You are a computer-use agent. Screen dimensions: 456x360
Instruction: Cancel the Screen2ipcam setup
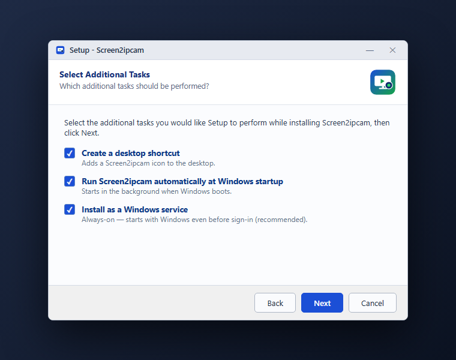pyautogui.click(x=372, y=303)
